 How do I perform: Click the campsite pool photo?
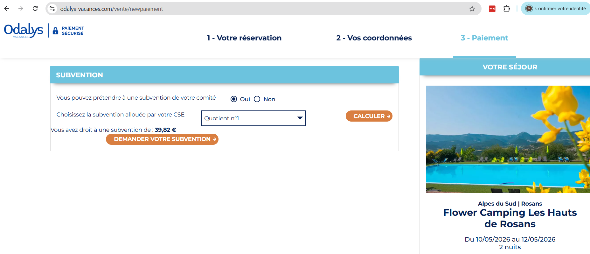pos(508,139)
